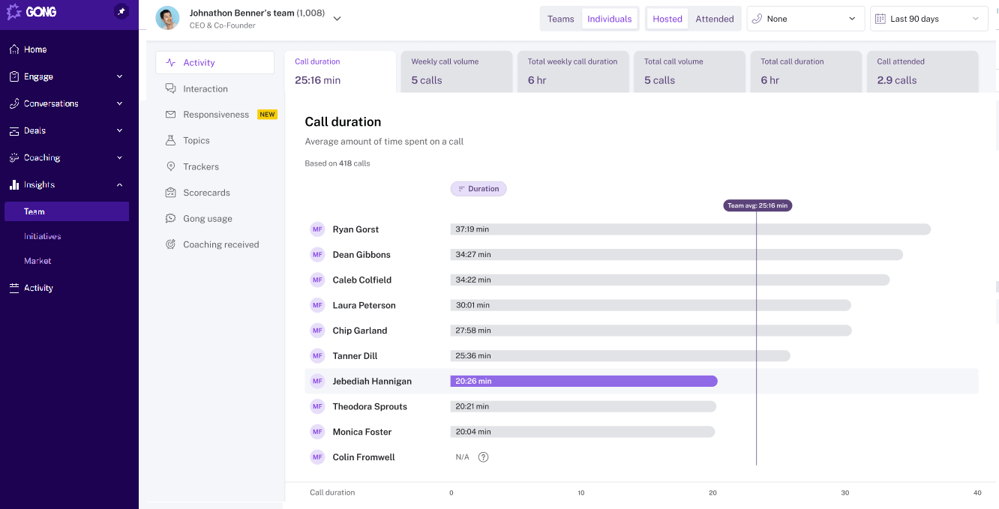Click the N/A help question mark icon
The image size is (999, 509).
coord(483,457)
